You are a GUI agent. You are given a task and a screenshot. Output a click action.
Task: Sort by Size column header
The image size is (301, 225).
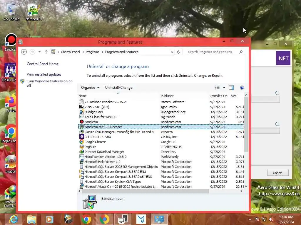(x=236, y=96)
